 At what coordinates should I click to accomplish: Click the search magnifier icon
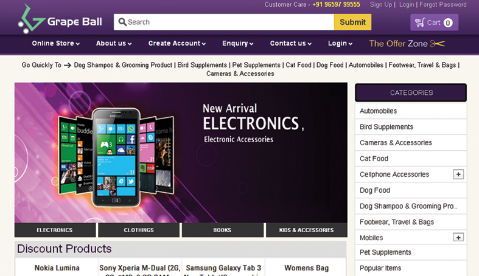point(122,22)
